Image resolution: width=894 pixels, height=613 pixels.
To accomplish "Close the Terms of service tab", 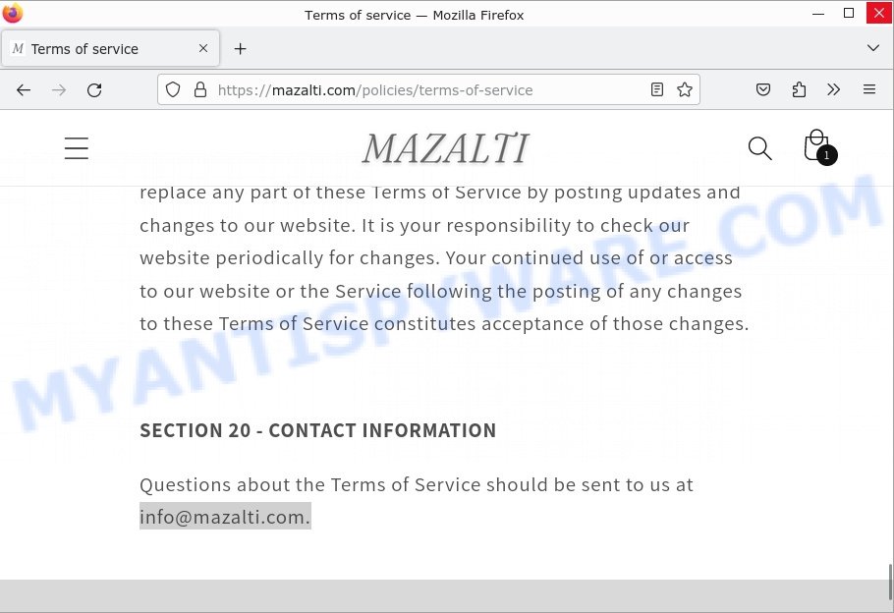I will pos(203,48).
